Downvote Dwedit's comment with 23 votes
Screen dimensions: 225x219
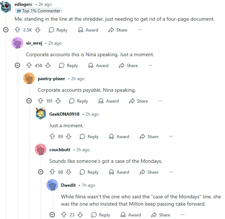coord(80,215)
